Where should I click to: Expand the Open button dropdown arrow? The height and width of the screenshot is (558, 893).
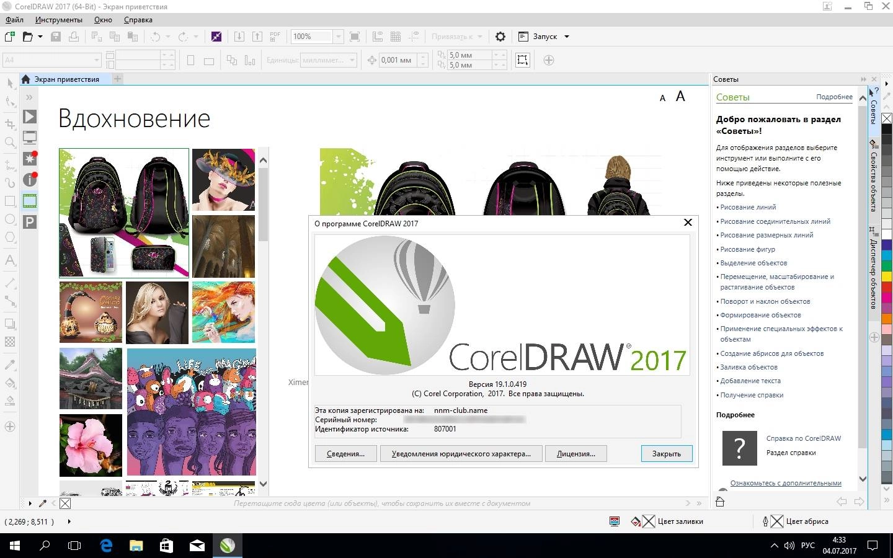(40, 37)
